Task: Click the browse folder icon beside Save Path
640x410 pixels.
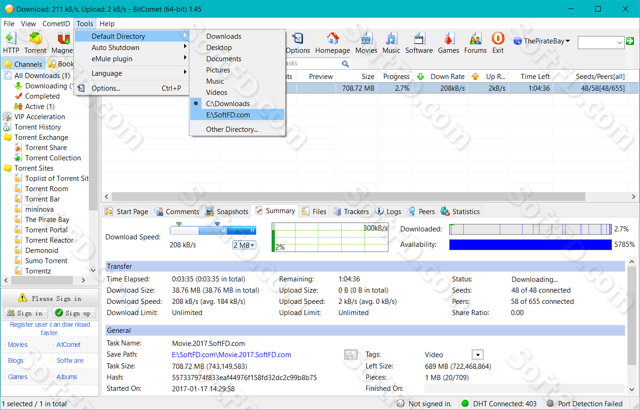Action: click(351, 355)
